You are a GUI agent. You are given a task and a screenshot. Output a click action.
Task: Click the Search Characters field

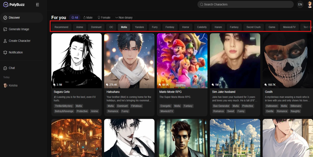pyautogui.click(x=245, y=4)
